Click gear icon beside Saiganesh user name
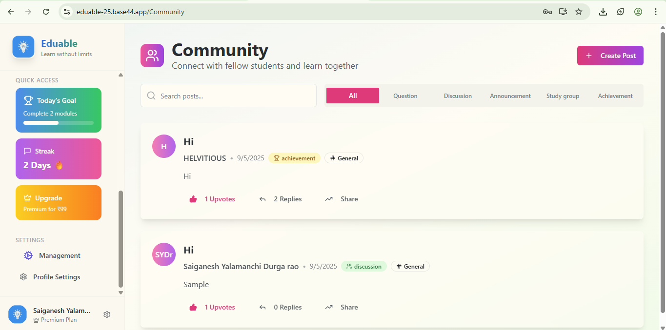666x330 pixels. click(x=107, y=314)
